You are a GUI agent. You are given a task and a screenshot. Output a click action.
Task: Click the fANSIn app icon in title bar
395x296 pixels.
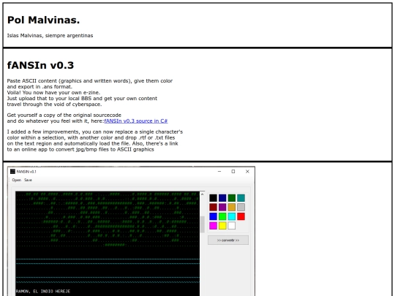coord(12,172)
